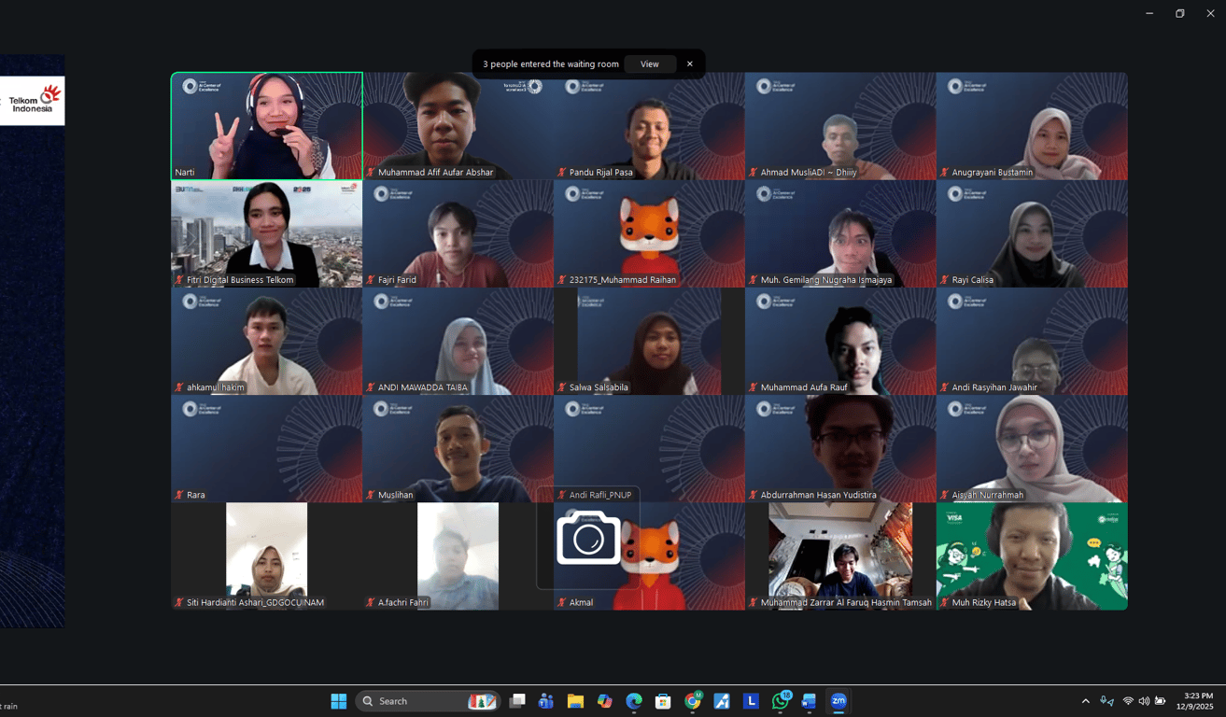Open Microsoft Word from the taskbar
The image size is (1226, 717).
[x=810, y=701]
